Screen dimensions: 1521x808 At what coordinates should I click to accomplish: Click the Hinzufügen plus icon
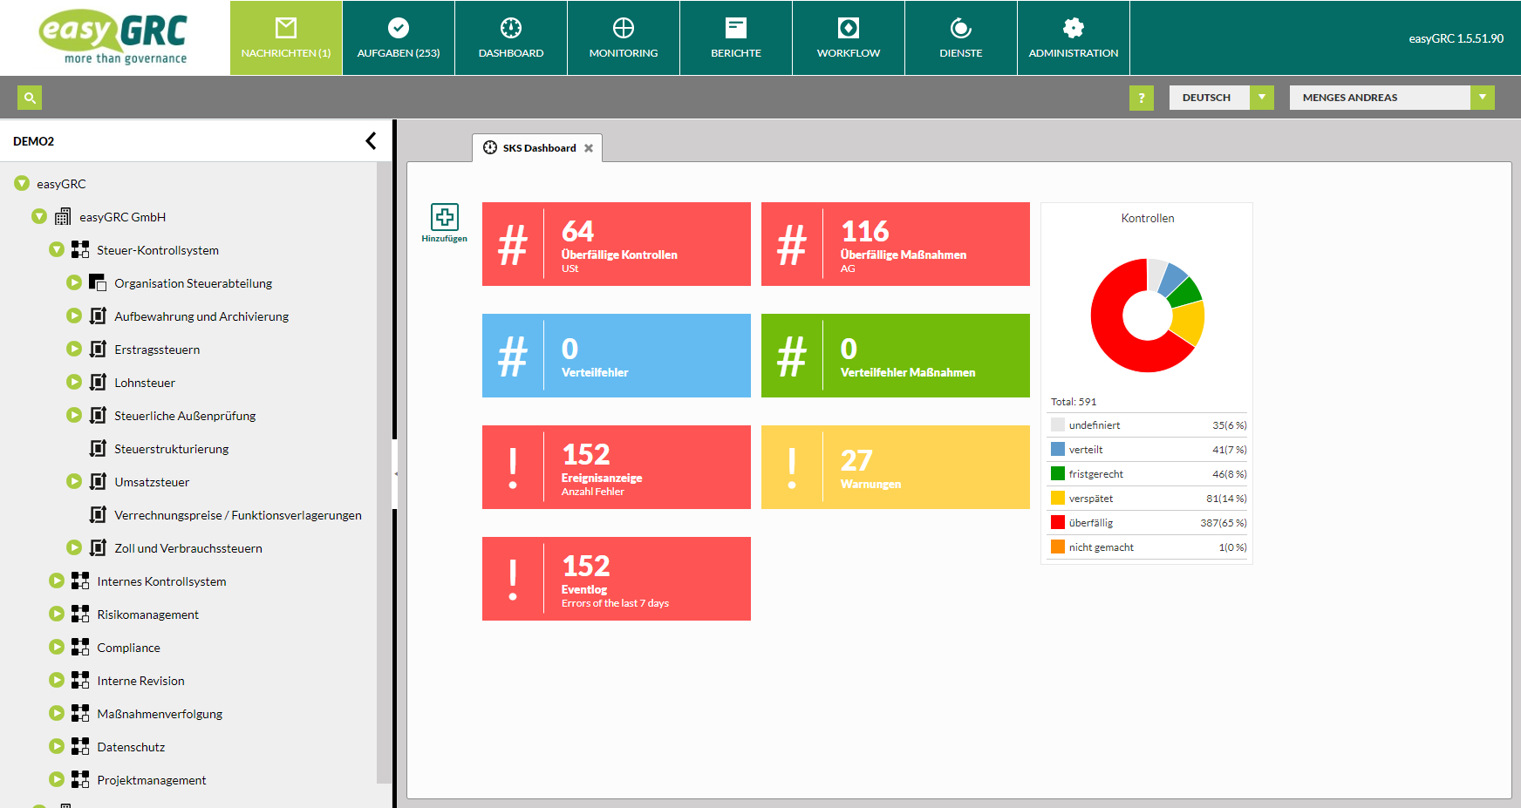[445, 217]
